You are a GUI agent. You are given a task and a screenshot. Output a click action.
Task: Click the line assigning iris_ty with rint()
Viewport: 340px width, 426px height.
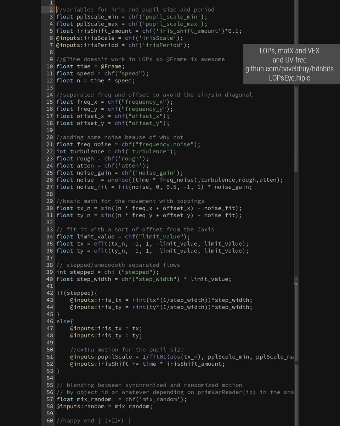coord(161,307)
